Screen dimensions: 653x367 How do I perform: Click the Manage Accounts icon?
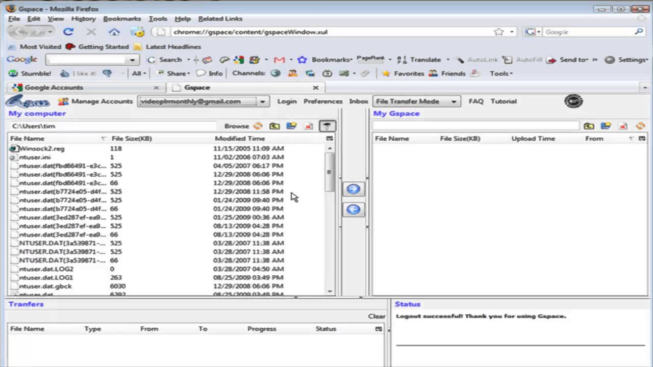[x=63, y=101]
